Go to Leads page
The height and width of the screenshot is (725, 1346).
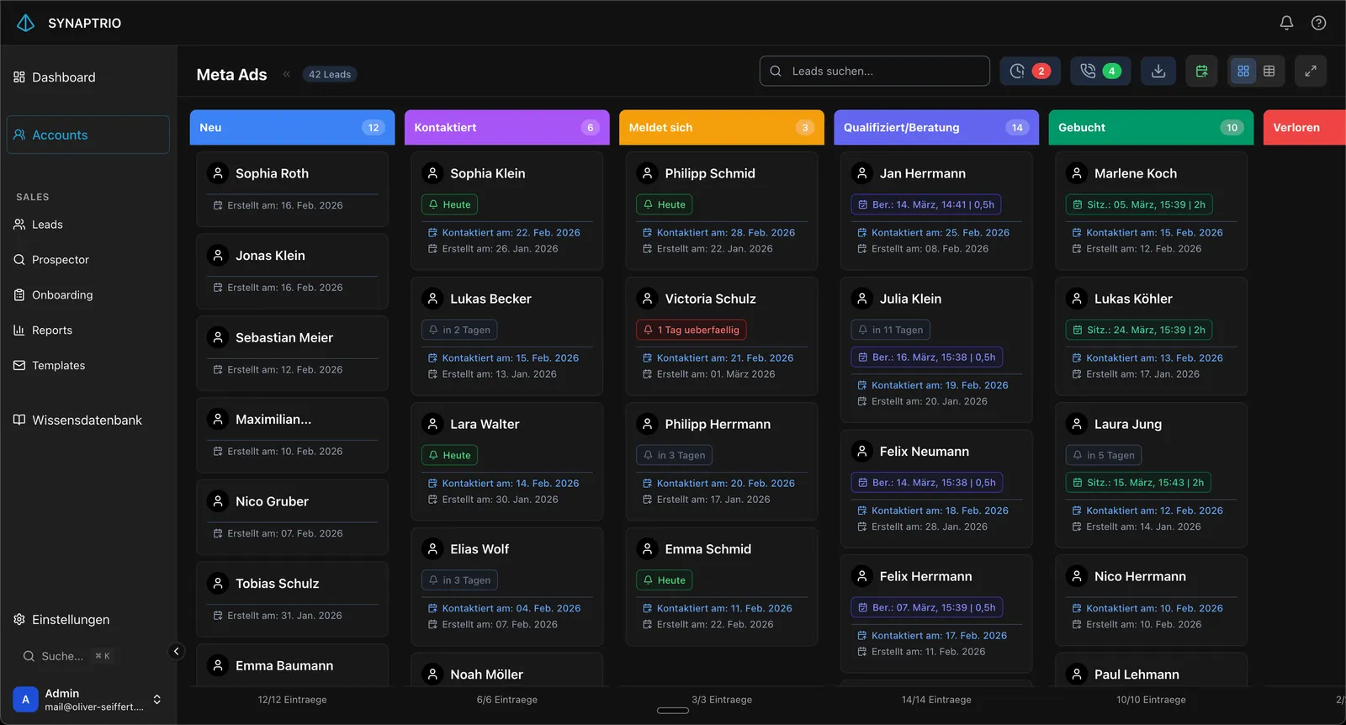click(x=87, y=225)
